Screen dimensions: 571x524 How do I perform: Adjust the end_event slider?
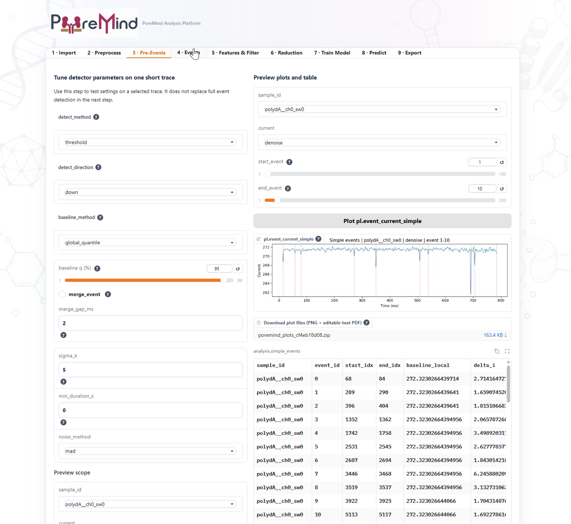pyautogui.click(x=380, y=200)
